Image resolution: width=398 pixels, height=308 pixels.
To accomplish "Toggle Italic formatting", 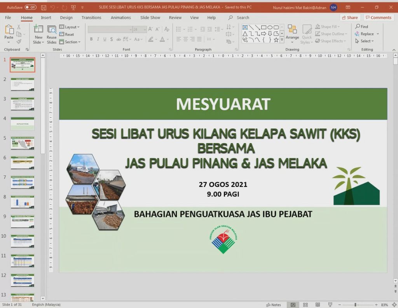I will click(x=98, y=39).
